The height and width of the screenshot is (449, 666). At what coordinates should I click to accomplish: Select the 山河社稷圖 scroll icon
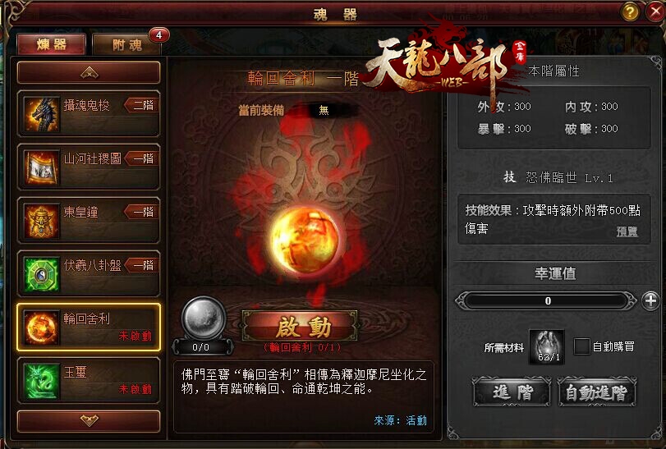pos(41,167)
